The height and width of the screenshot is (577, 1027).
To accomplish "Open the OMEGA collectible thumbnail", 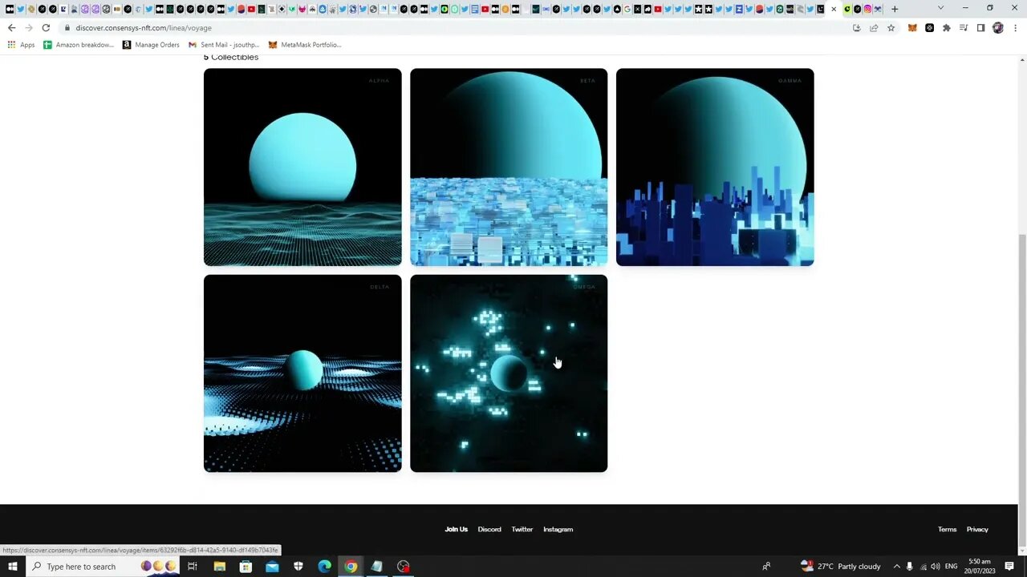I will 509,373.
